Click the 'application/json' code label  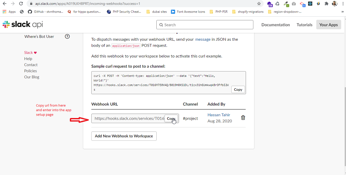(x=126, y=46)
